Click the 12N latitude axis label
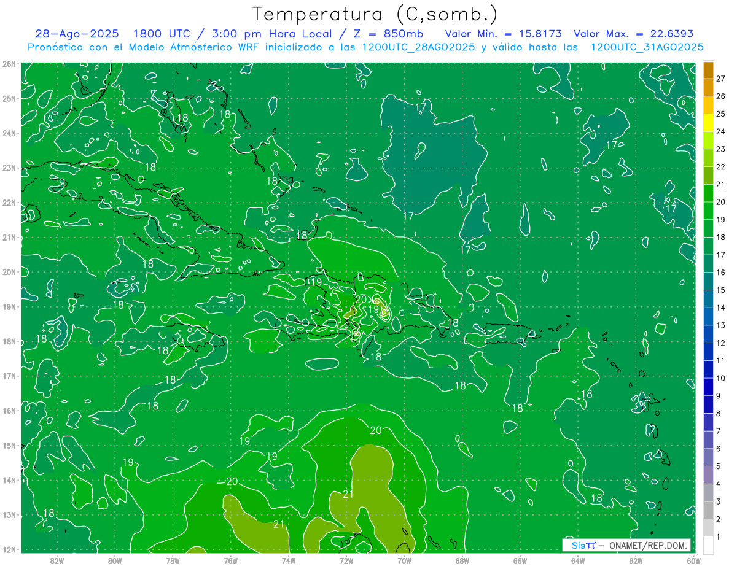Viewport: 737px width, 569px height. [9, 549]
